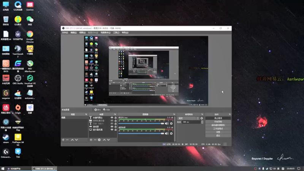Add a new source with the Sources plus button
Screen dimensions: 304x171
coord(91,140)
